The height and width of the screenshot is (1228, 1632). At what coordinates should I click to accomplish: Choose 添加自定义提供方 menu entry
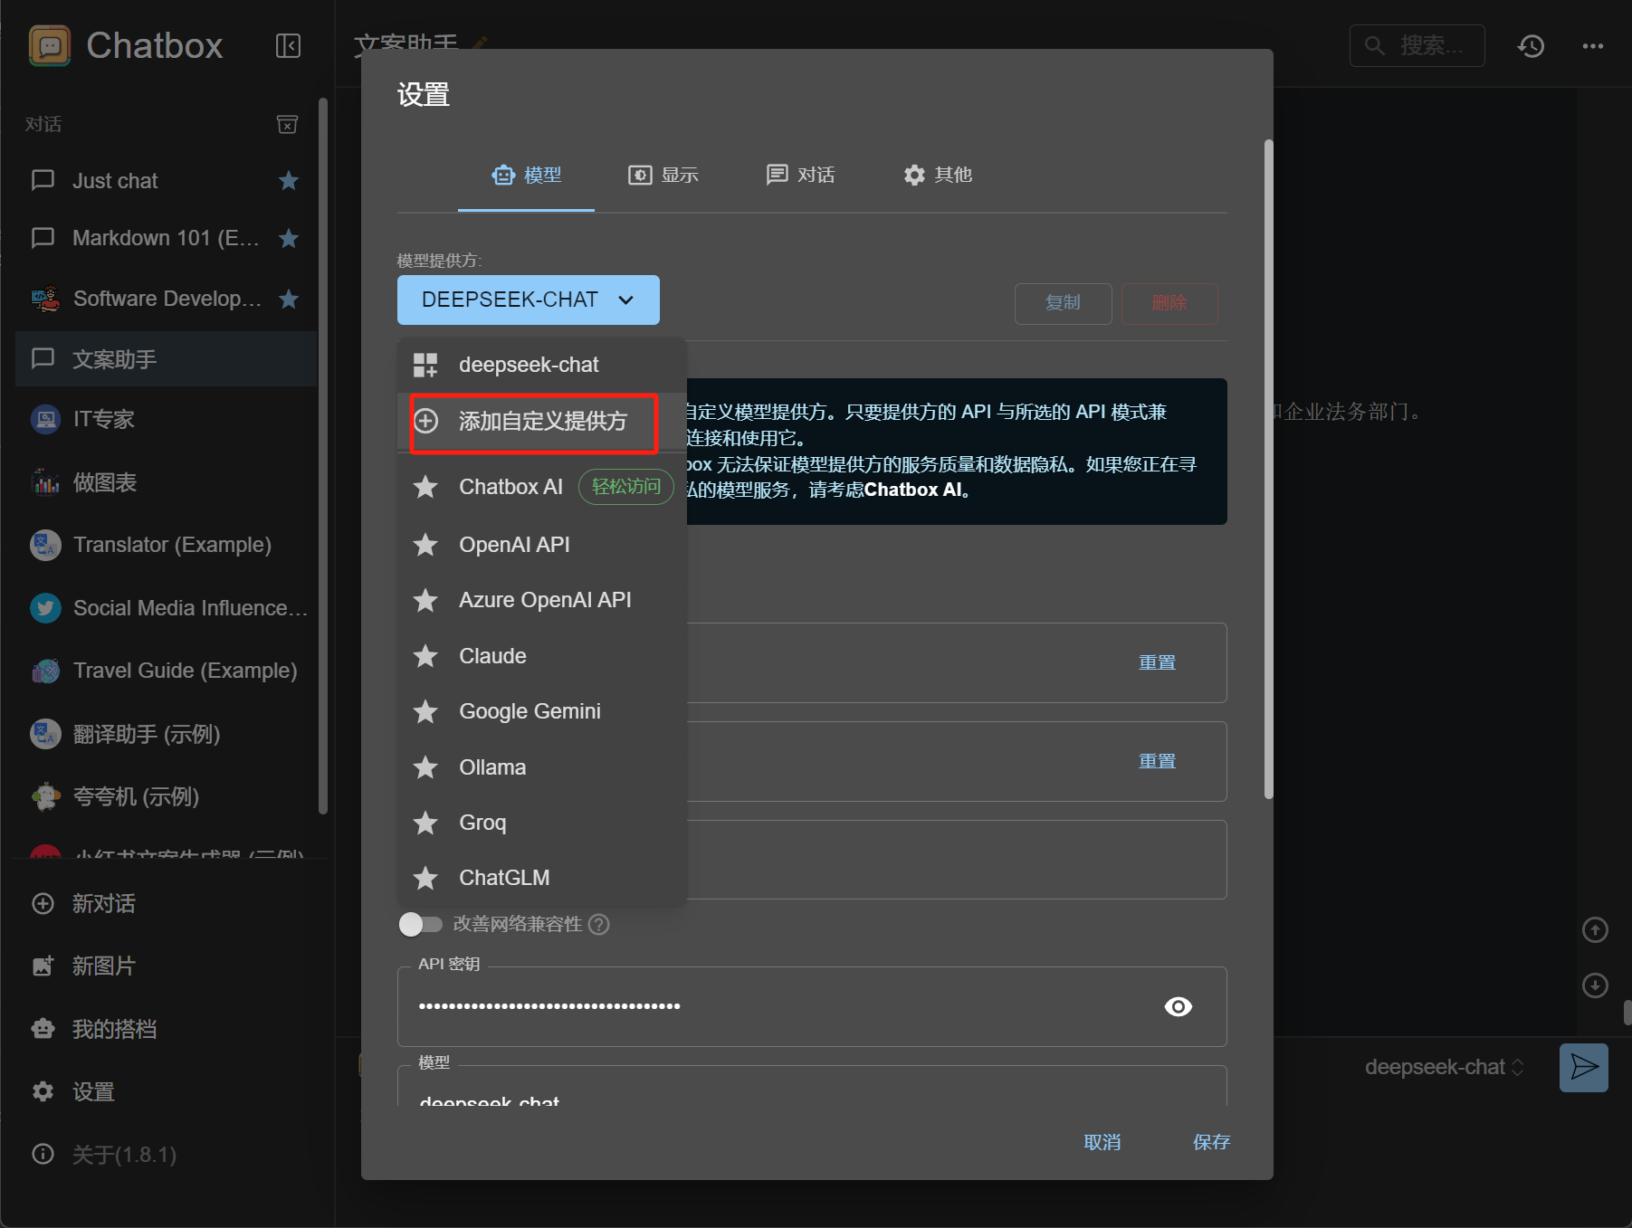pos(541,421)
